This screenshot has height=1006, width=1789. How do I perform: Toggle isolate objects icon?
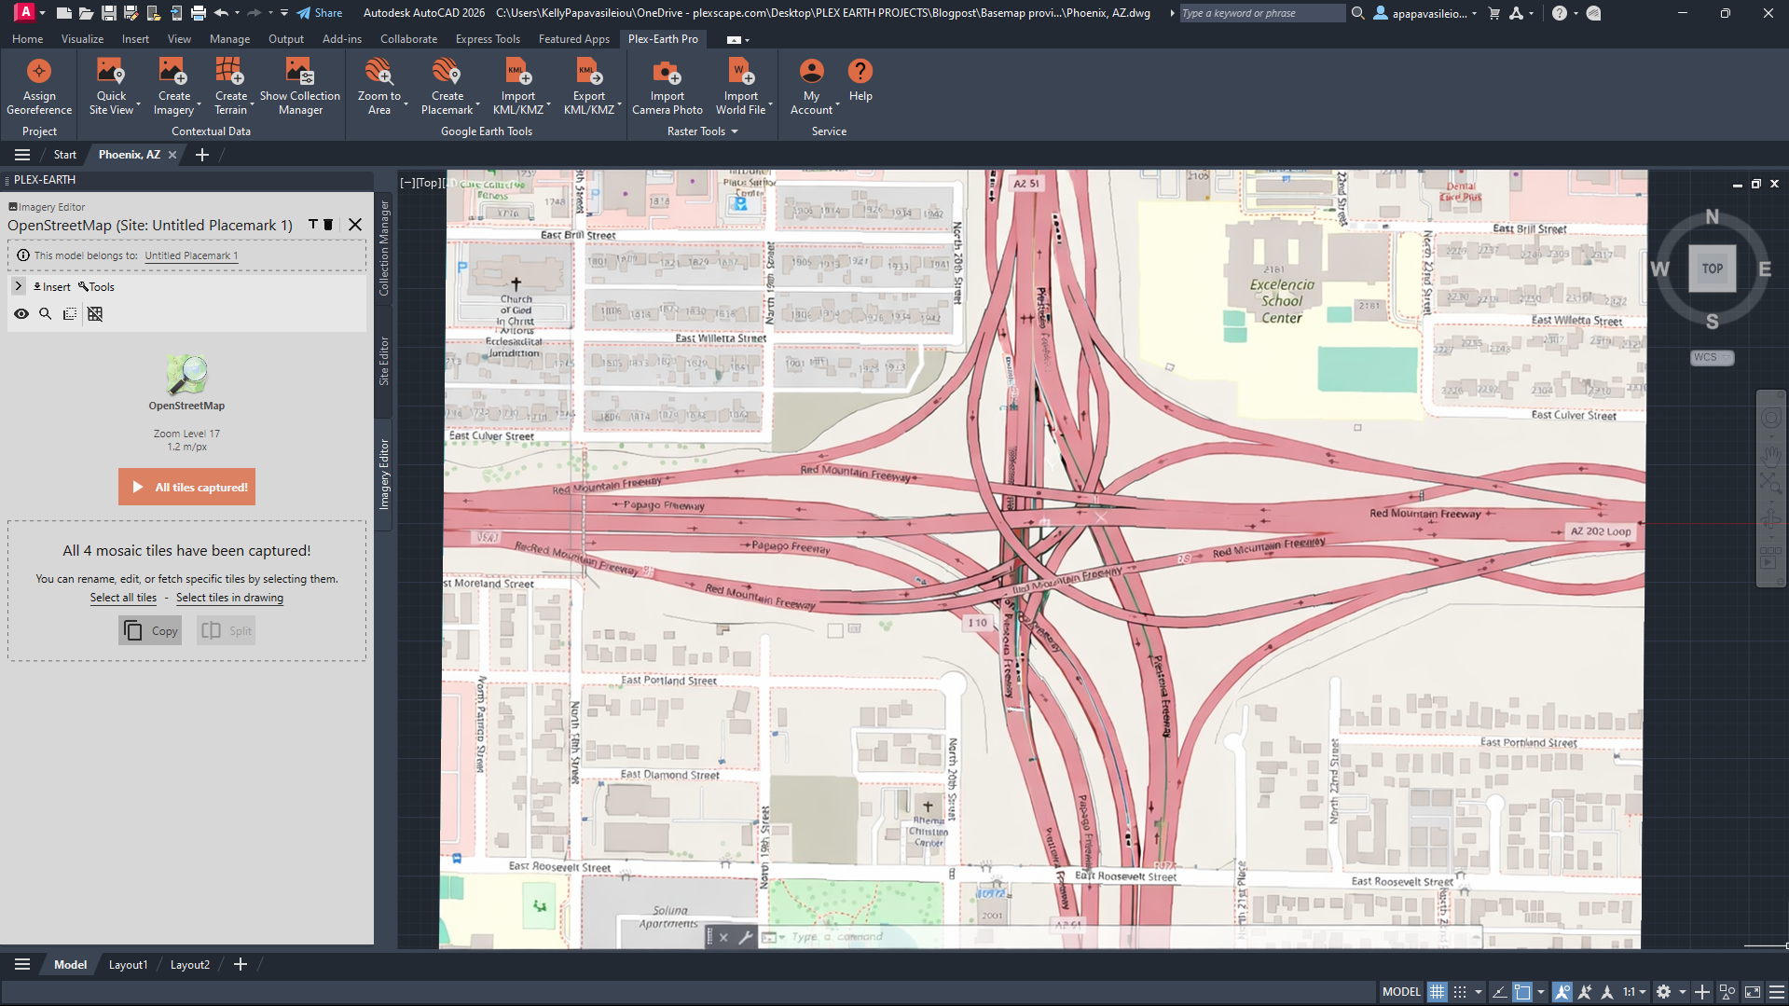pyautogui.click(x=1727, y=992)
